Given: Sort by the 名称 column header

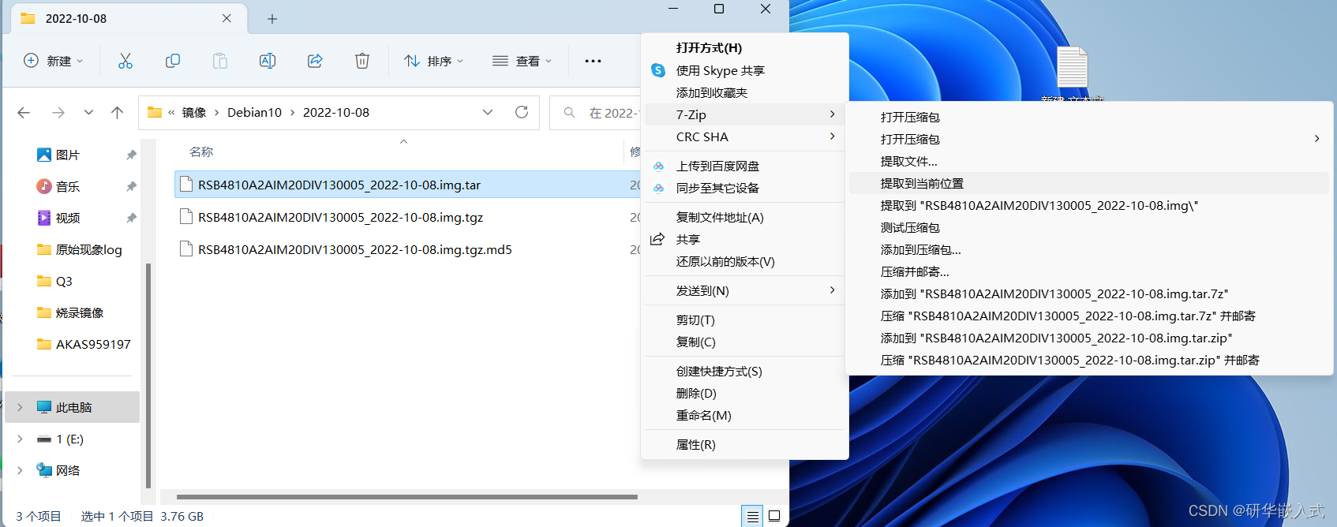Looking at the screenshot, I should [x=201, y=151].
